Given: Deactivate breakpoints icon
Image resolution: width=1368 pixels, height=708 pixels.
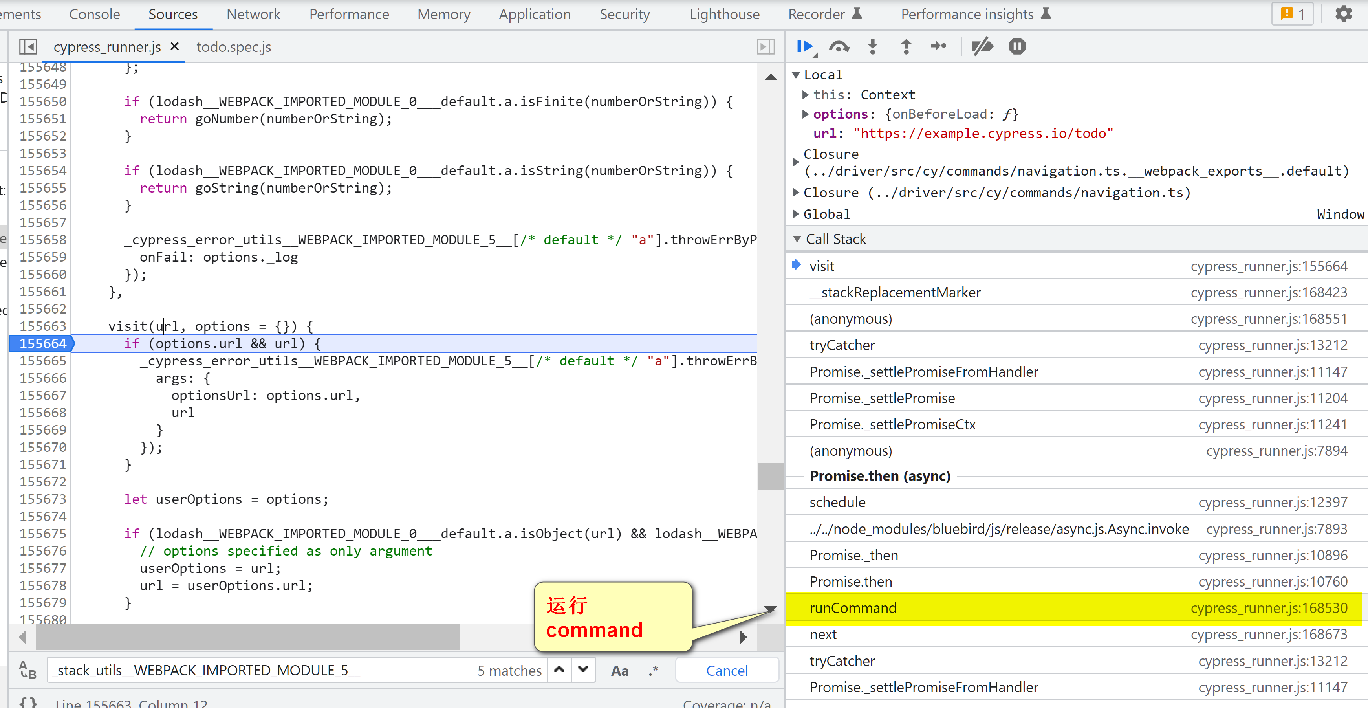Looking at the screenshot, I should click(982, 47).
